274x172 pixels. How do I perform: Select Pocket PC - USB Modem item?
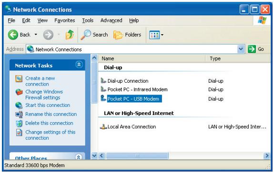[134, 99]
